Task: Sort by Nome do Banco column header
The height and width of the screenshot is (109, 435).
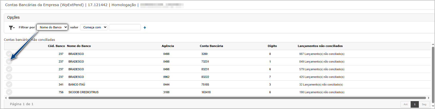Action: 79,46
